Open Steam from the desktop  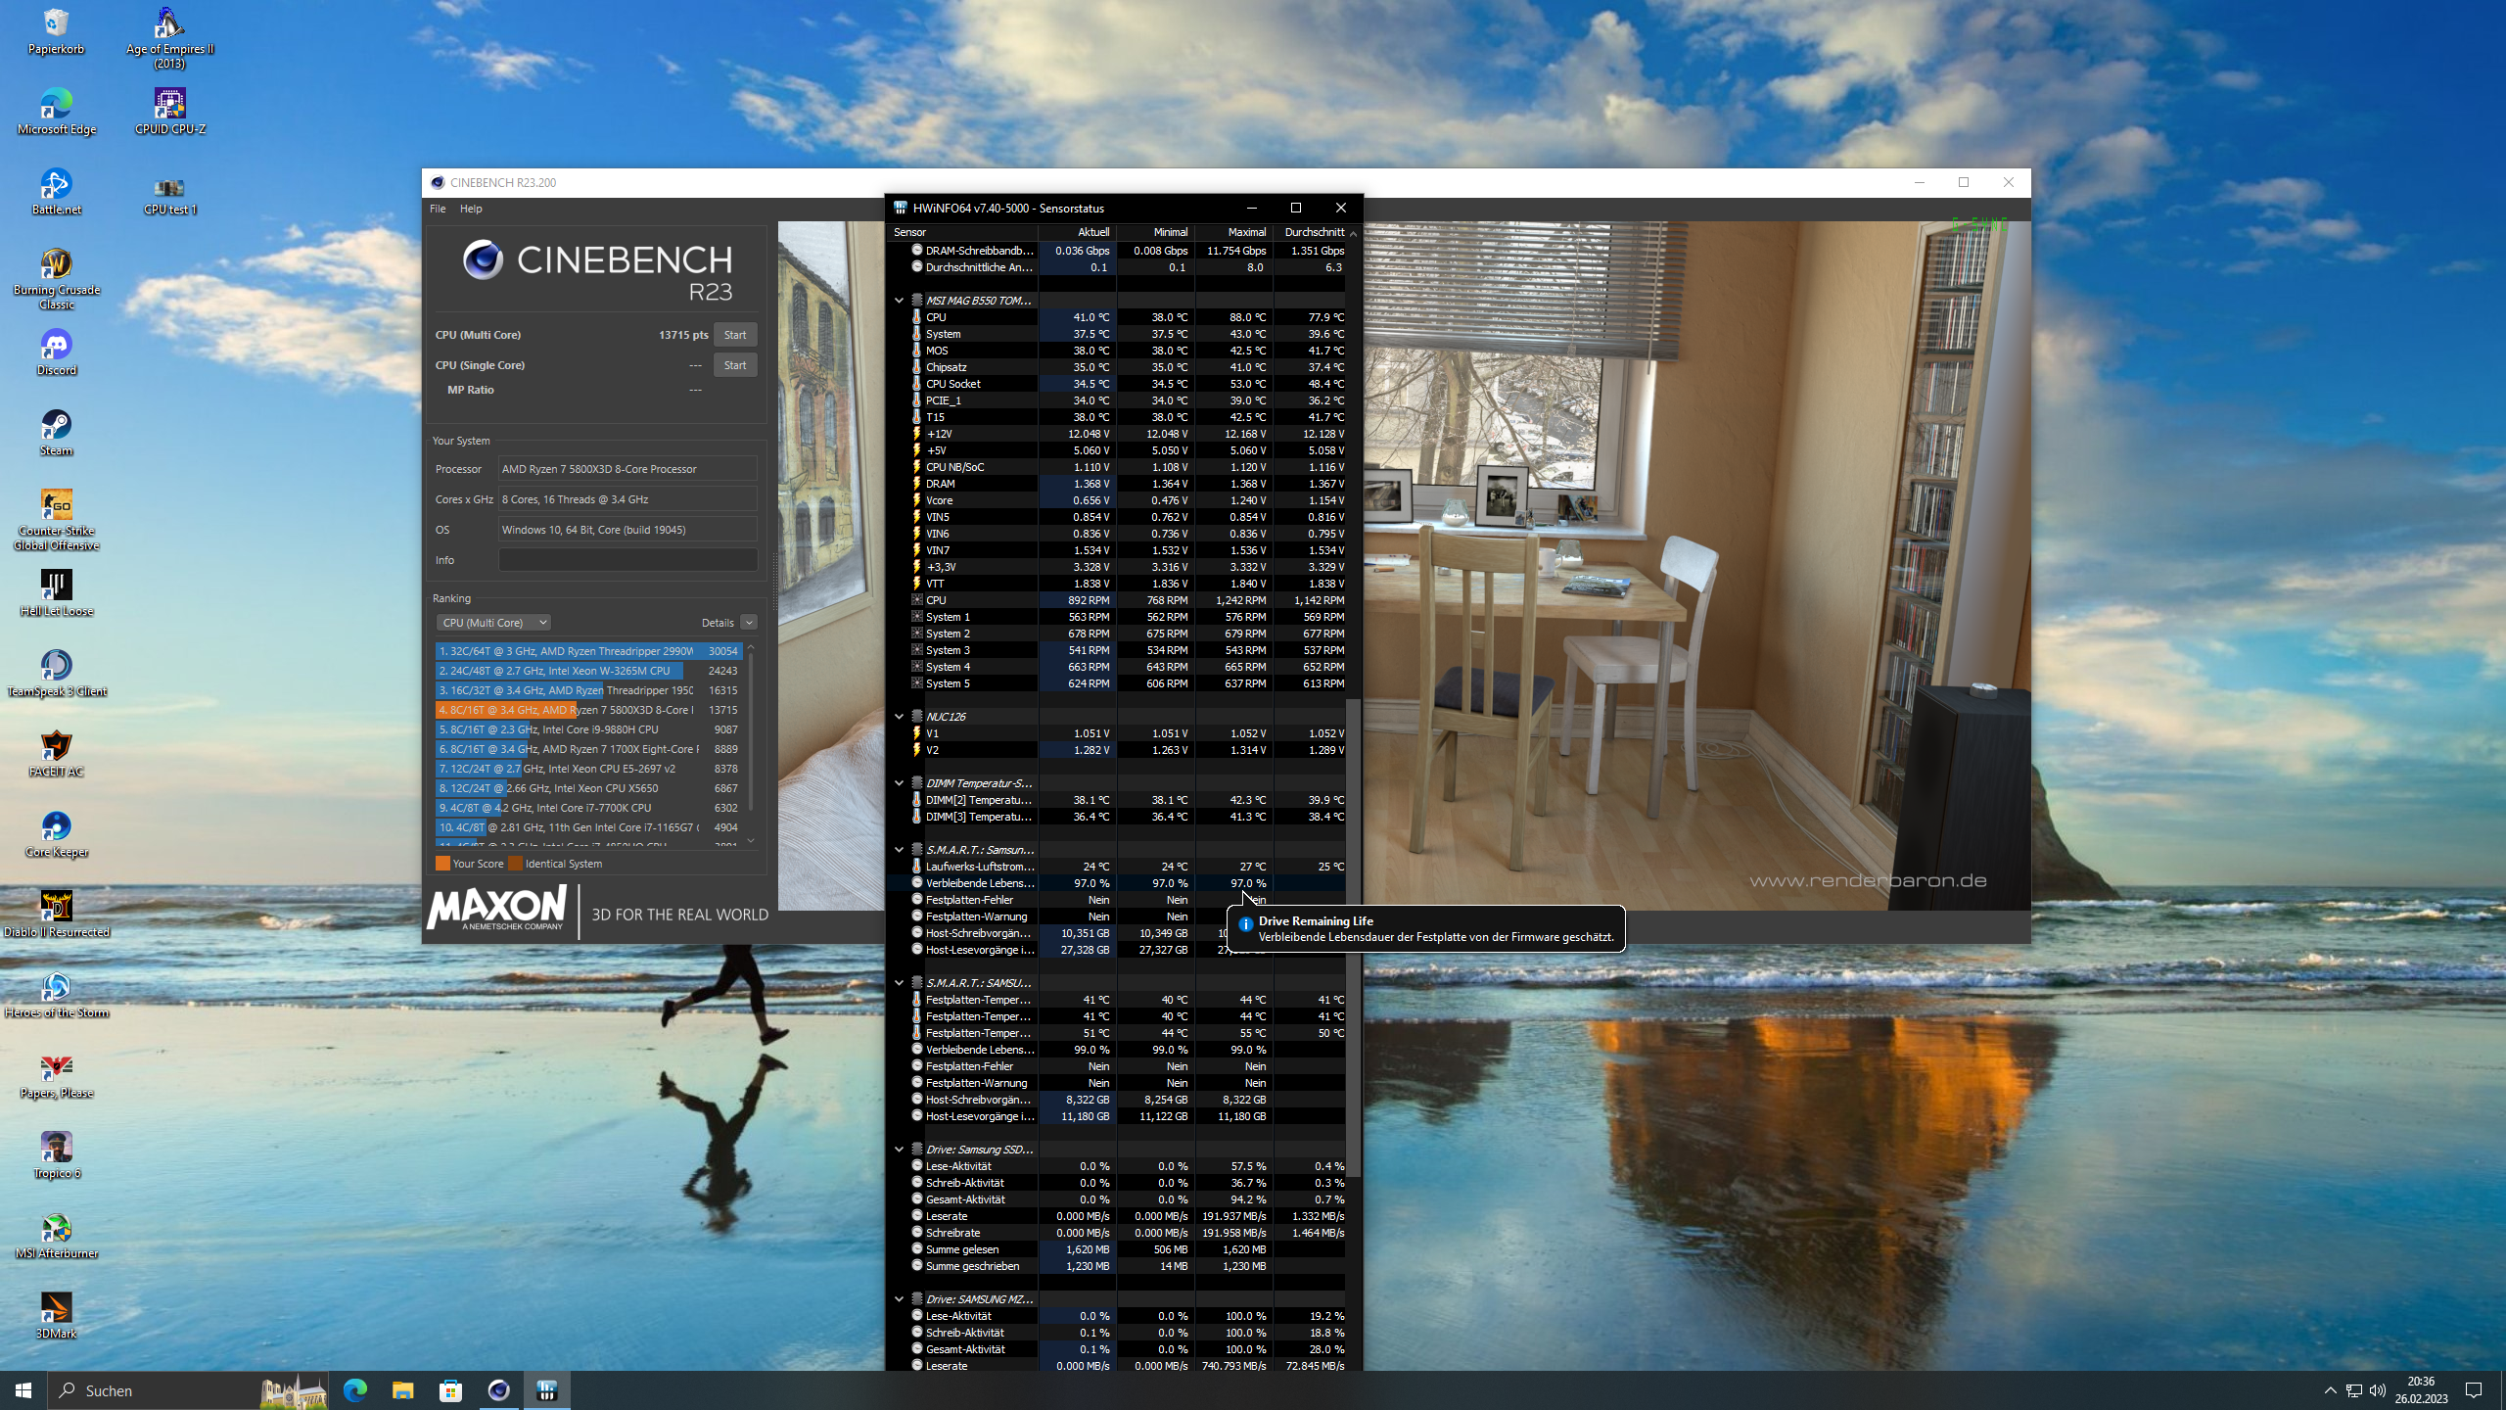click(56, 426)
